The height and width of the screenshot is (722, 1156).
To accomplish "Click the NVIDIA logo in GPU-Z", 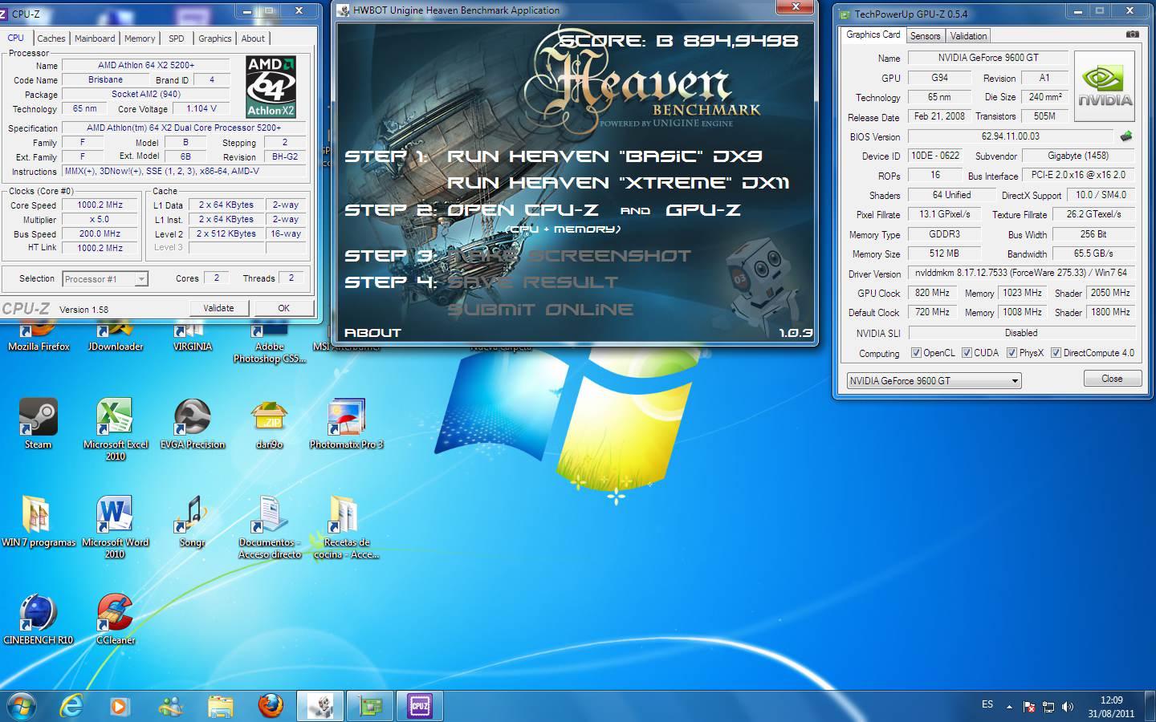I will pos(1105,87).
